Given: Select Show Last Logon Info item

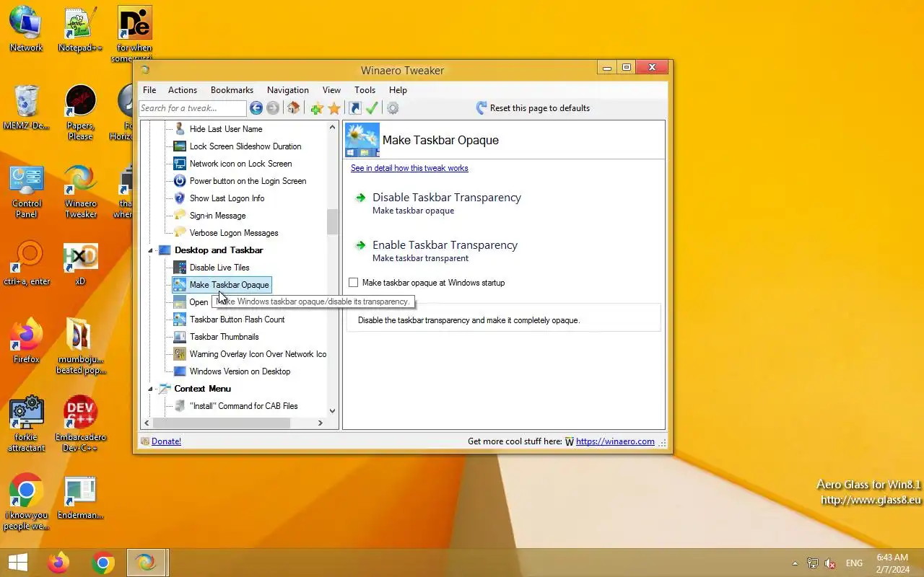Looking at the screenshot, I should point(227,198).
